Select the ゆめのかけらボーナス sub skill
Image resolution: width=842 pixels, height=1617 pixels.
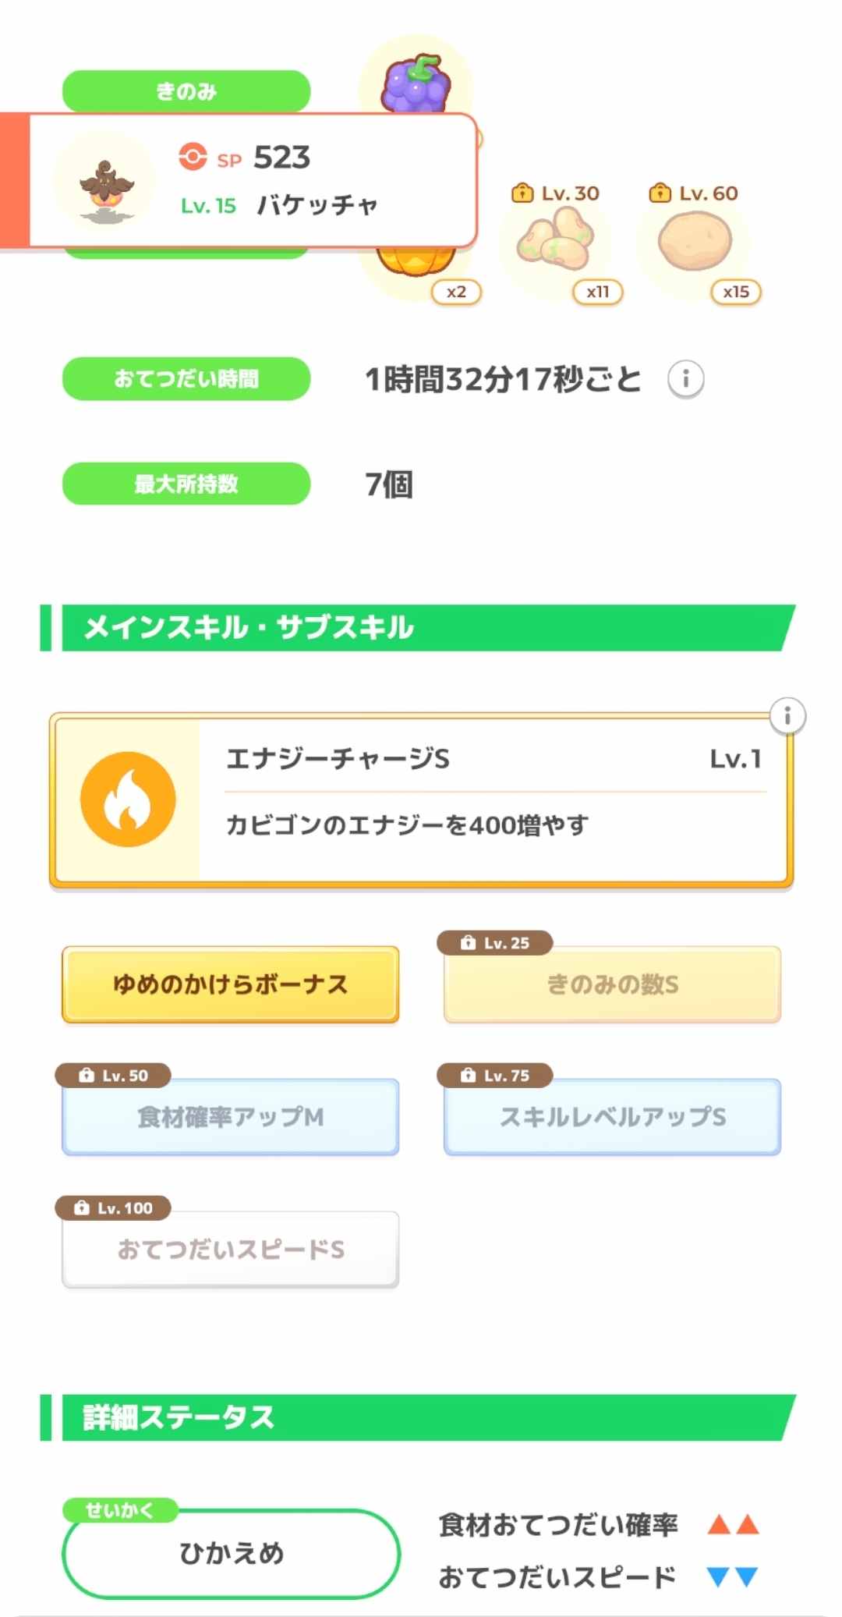click(231, 984)
